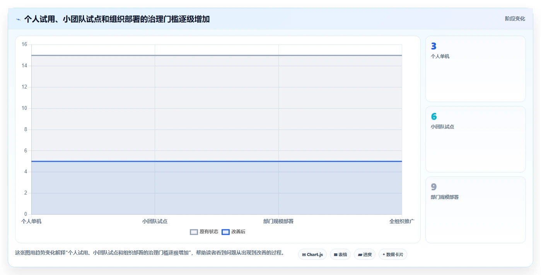Click the 部门规模部署 x-axis label
This screenshot has width=541, height=275.
click(278, 222)
